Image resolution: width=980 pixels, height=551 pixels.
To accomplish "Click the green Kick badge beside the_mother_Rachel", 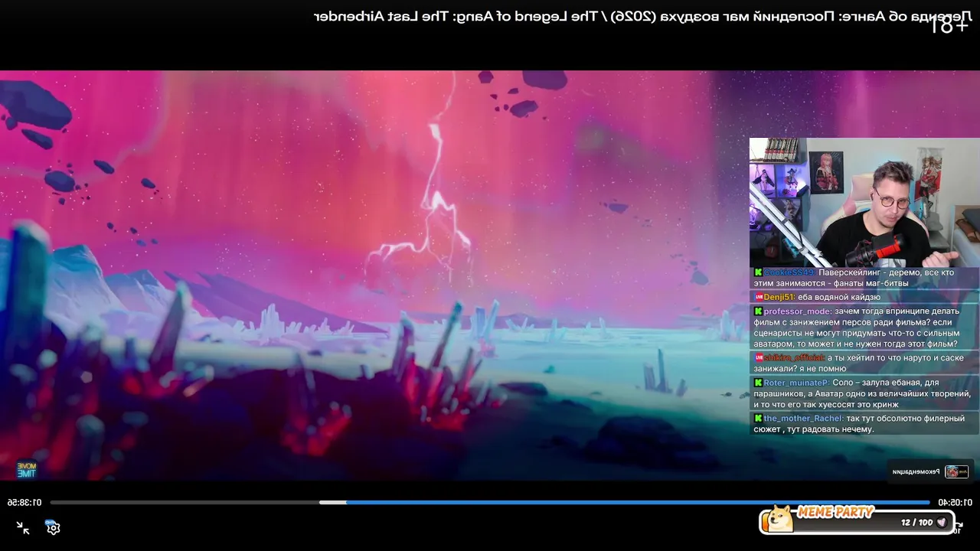I will 758,419.
